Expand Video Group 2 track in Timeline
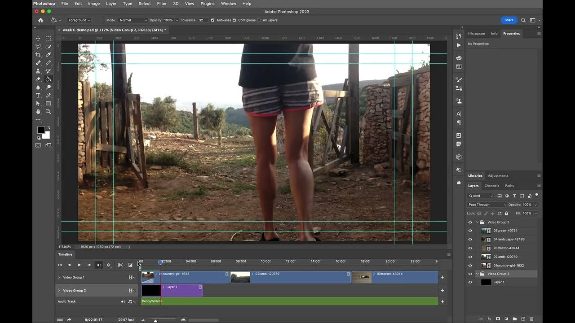The width and height of the screenshot is (575, 323). coord(59,290)
